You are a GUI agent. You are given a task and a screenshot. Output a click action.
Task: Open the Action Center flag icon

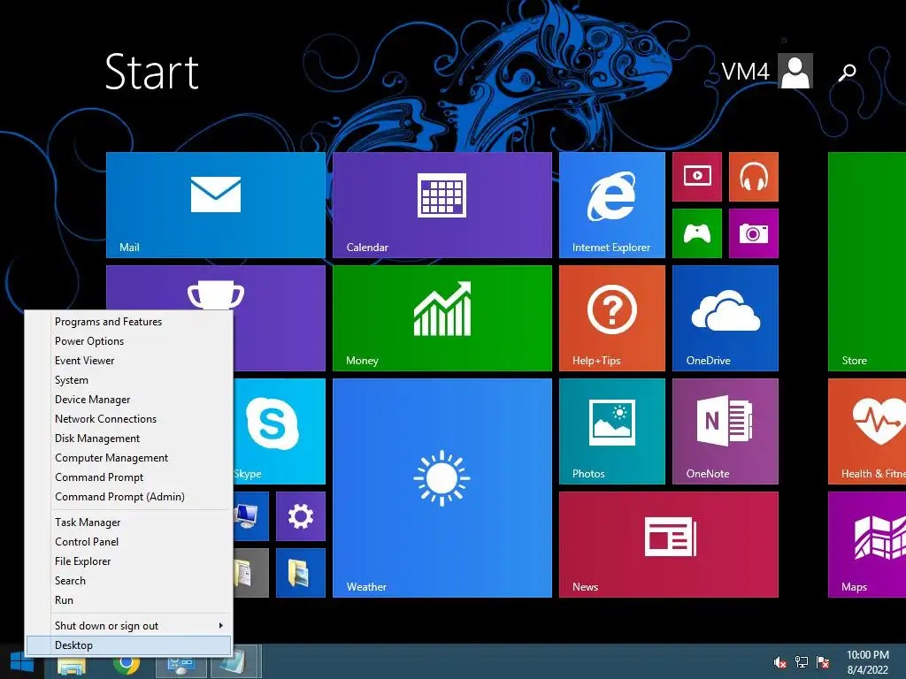point(823,662)
